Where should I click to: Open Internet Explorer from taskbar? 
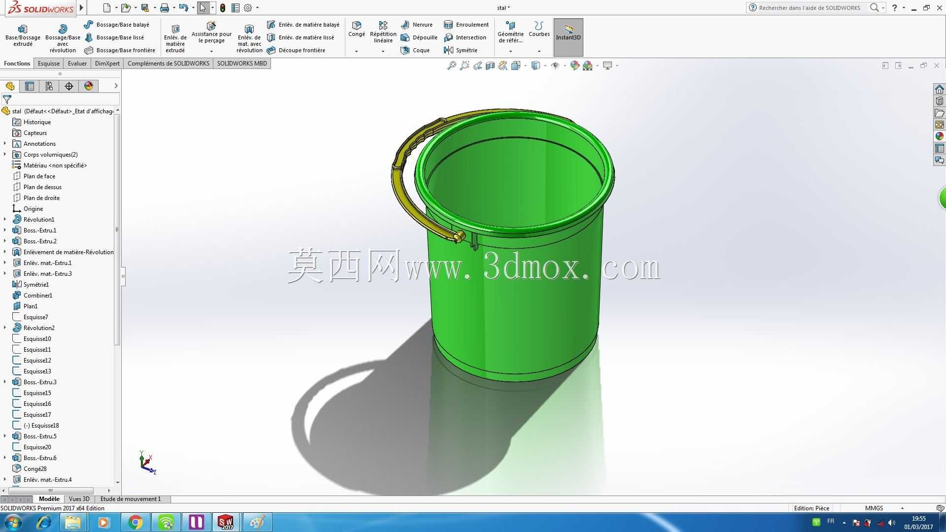coord(44,522)
